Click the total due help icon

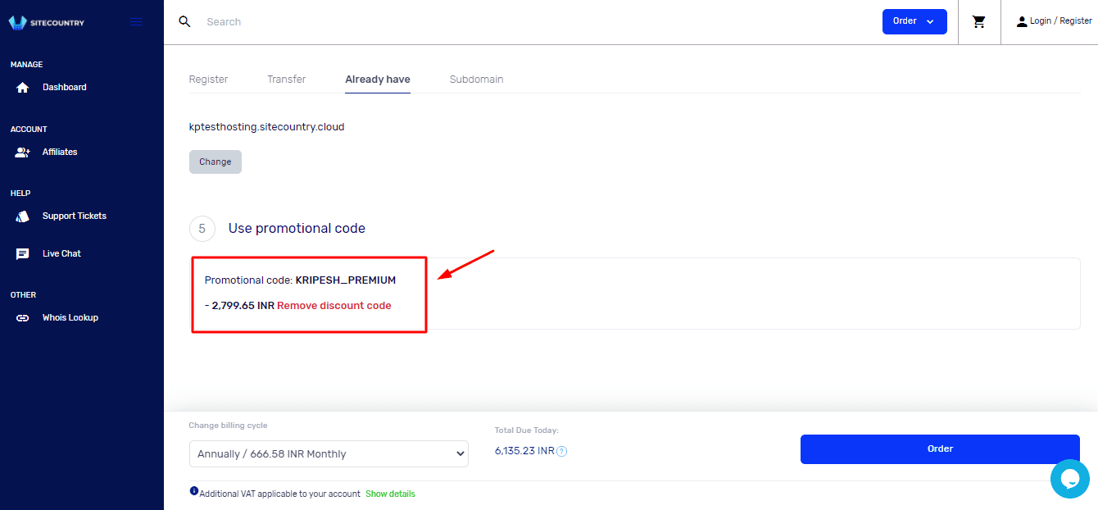pyautogui.click(x=562, y=451)
